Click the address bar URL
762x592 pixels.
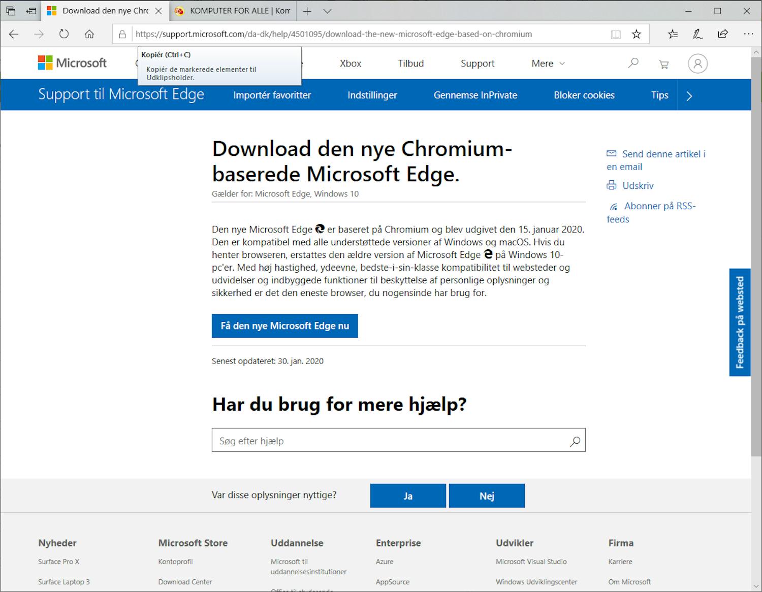tap(334, 34)
